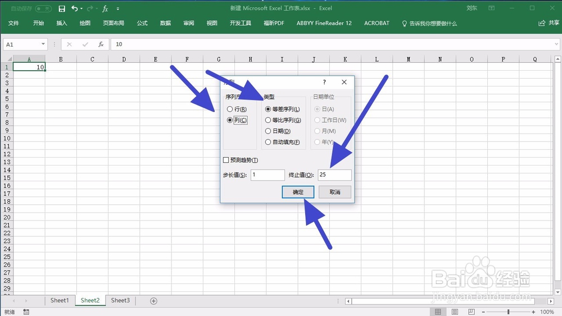Toggle the AutoSave switch
This screenshot has width=562, height=316.
(x=43, y=8)
